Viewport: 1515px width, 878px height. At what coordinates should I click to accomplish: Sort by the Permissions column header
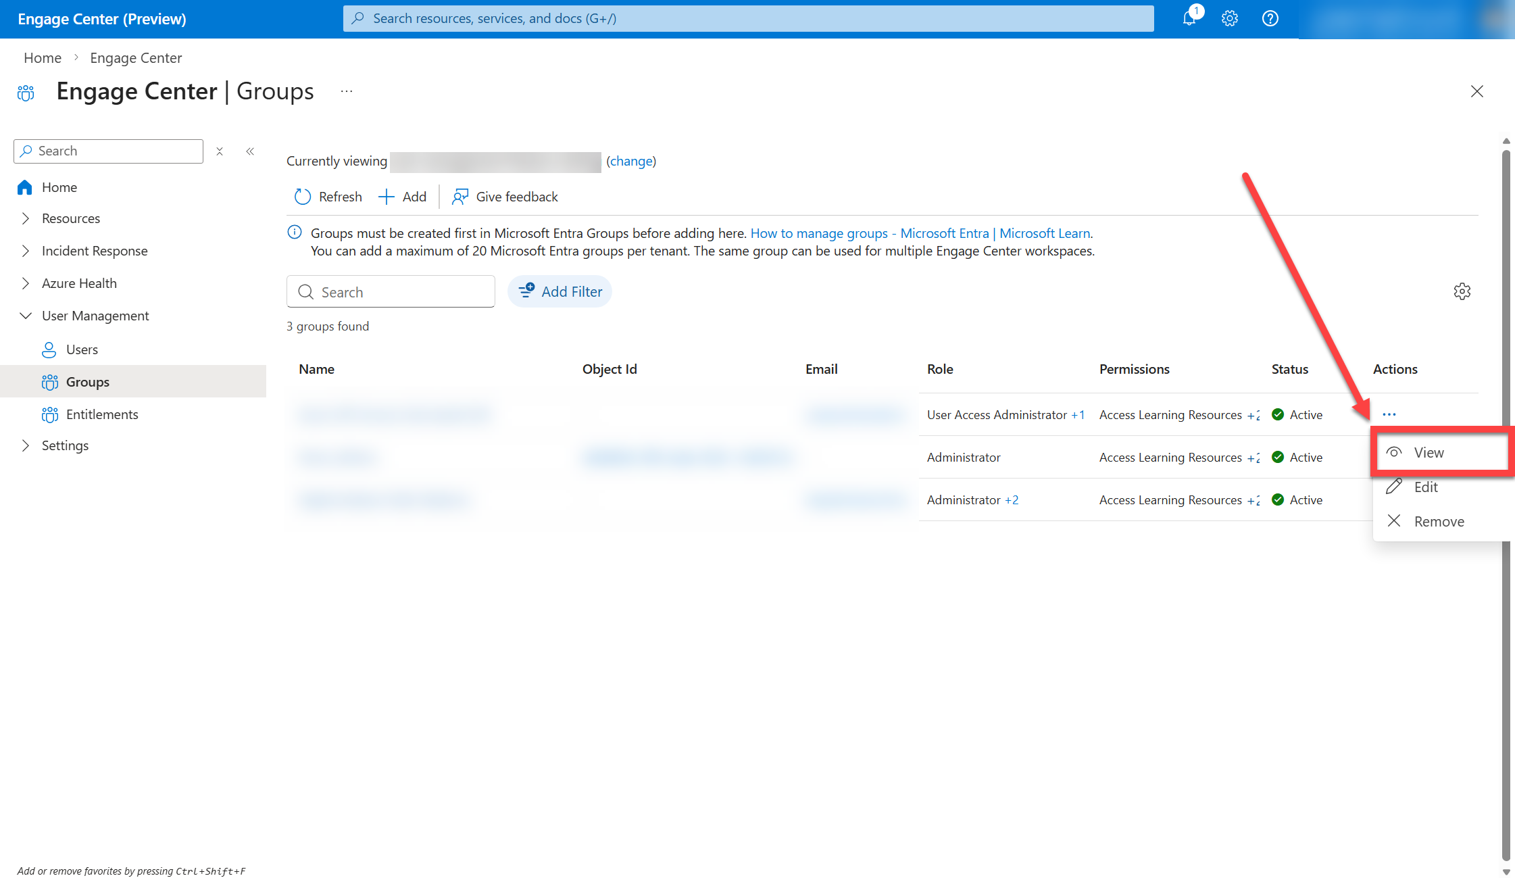coord(1135,369)
